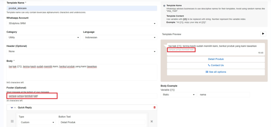Expand the Language dropdown set to Indonesian
271x127 pixels.
tap(120, 38)
